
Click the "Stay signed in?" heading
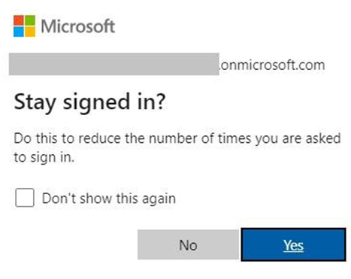pos(89,103)
